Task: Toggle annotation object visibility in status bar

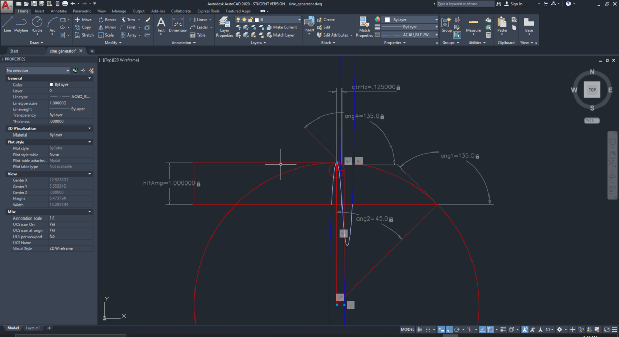Action: pos(525,329)
